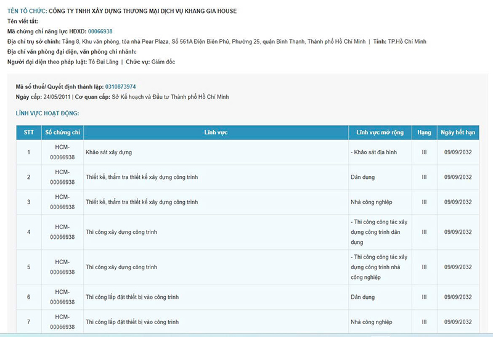
Task: Select Nhà công nghiệp in row 7
Action: tap(372, 322)
